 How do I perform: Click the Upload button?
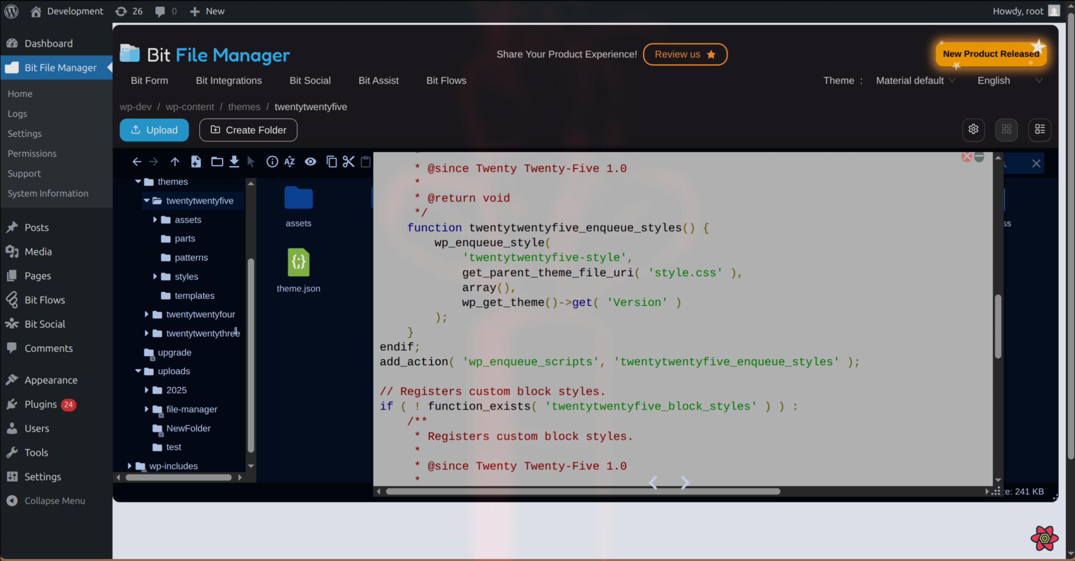tap(154, 130)
